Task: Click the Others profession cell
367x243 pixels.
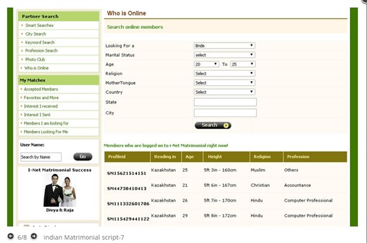Action: [291, 170]
